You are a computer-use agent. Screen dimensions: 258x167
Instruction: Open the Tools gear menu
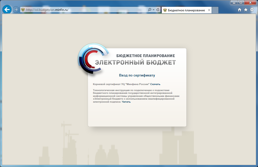coord(252,10)
